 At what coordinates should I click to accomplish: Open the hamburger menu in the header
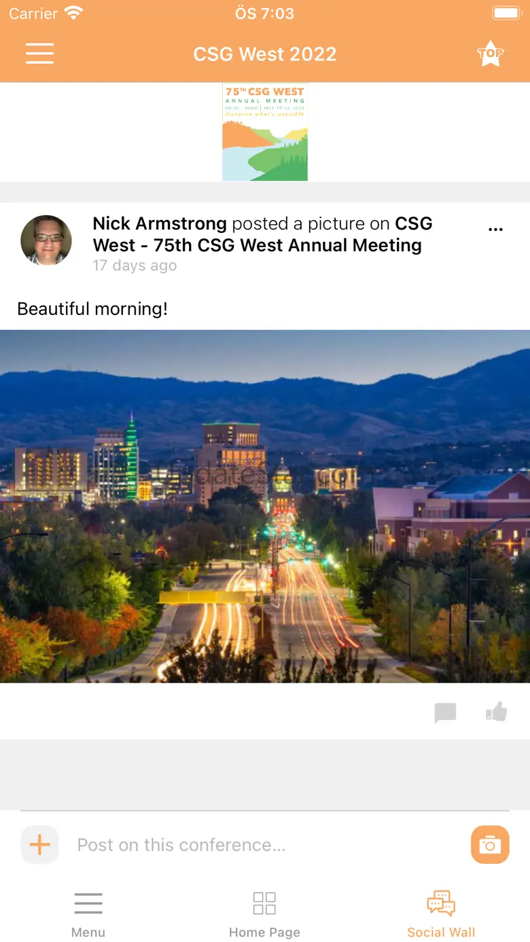[x=40, y=54]
